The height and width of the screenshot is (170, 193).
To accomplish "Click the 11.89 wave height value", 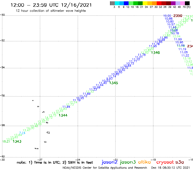I will [x=87, y=94].
